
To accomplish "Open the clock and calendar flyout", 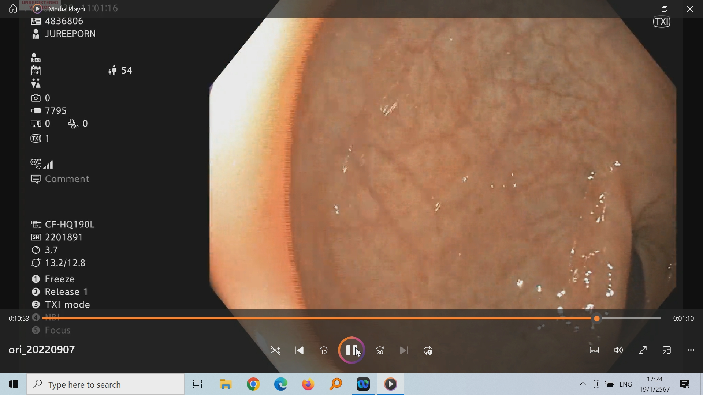I will (655, 384).
